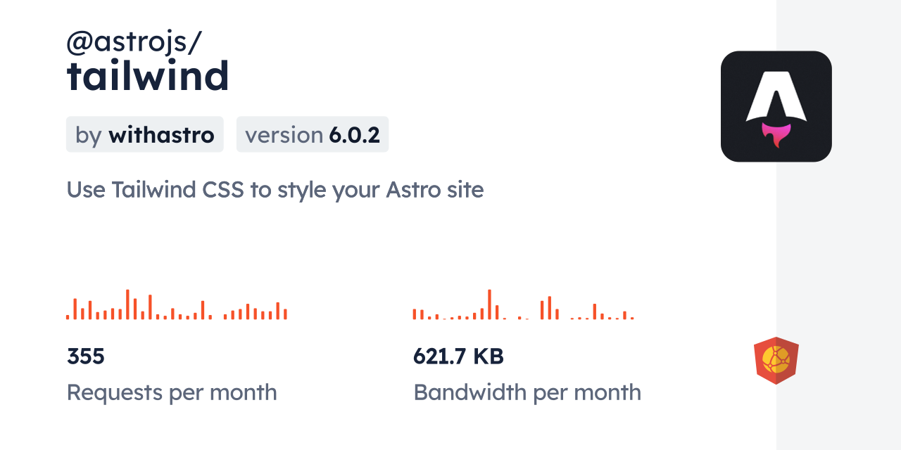Click the pink flame in Astro logo

(776, 134)
